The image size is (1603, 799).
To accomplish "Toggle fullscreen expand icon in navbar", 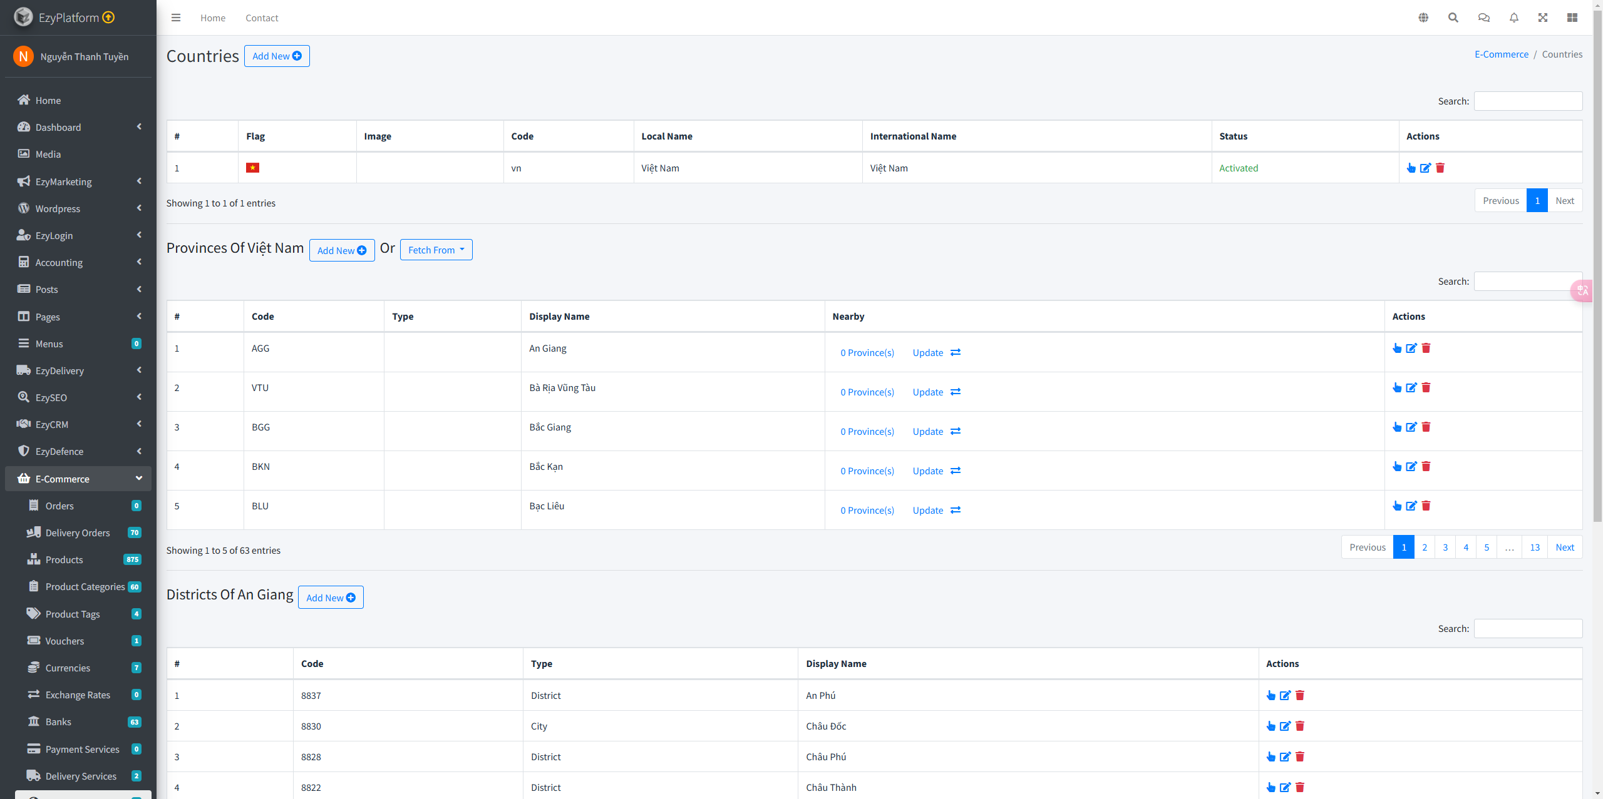I will point(1543,18).
